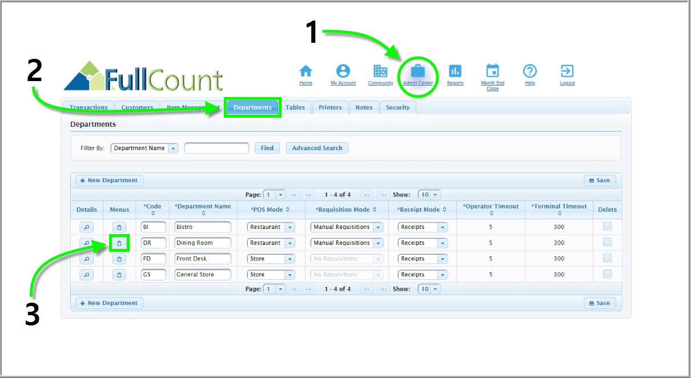The width and height of the screenshot is (691, 378).
Task: Open the Admin Center briefcase icon
Action: [x=418, y=71]
